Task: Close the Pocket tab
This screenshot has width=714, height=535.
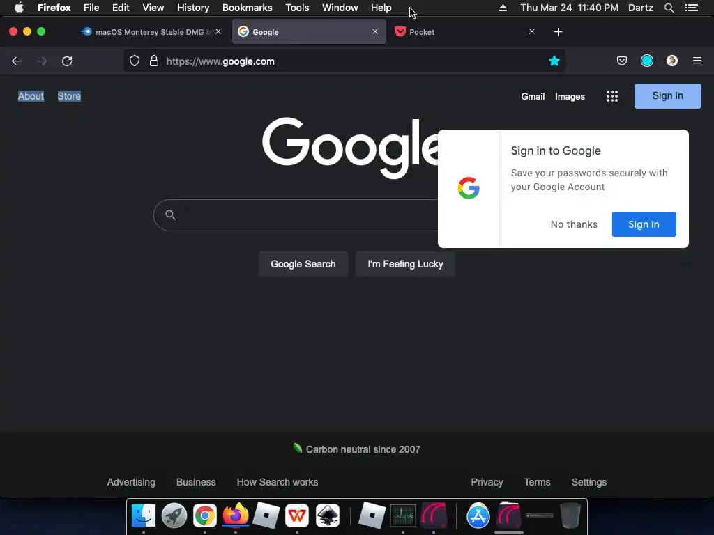Action: 531,31
